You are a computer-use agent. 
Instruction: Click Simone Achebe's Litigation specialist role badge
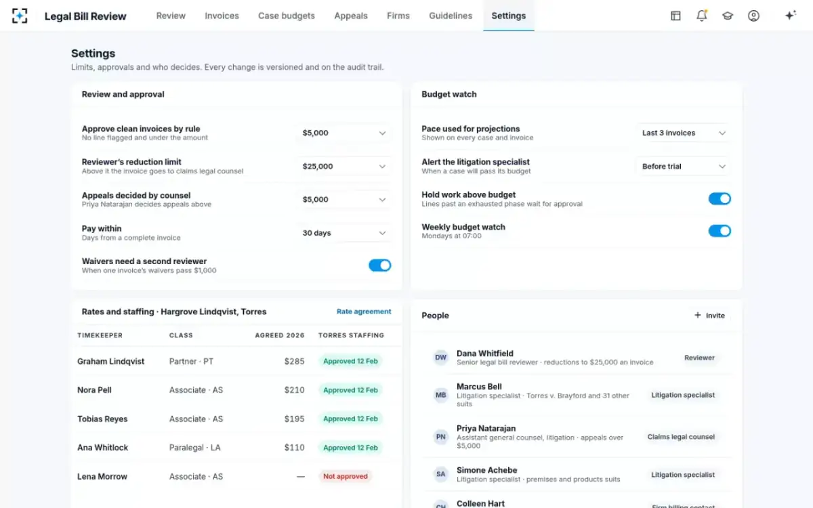click(x=683, y=475)
